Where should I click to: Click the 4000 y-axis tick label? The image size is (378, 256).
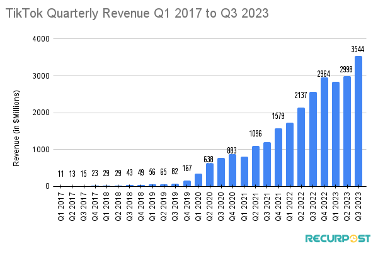click(x=41, y=39)
